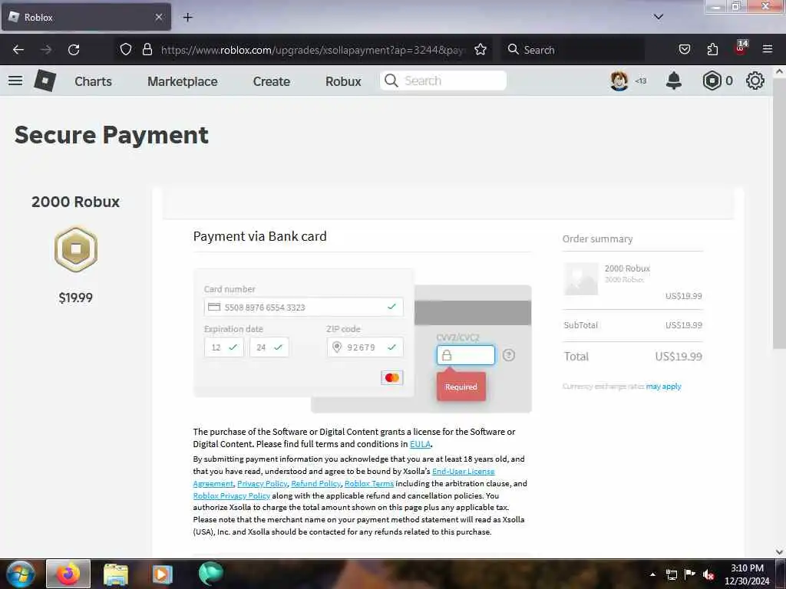View site security padlock info

click(x=147, y=50)
